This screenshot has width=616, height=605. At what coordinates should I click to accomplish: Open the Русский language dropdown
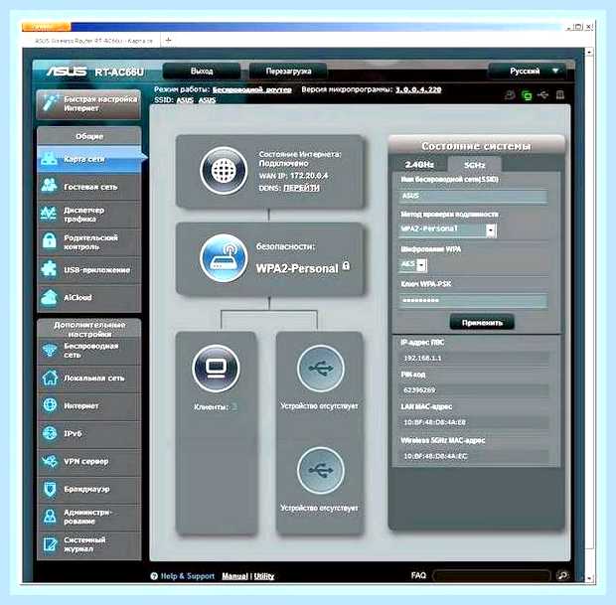click(527, 72)
